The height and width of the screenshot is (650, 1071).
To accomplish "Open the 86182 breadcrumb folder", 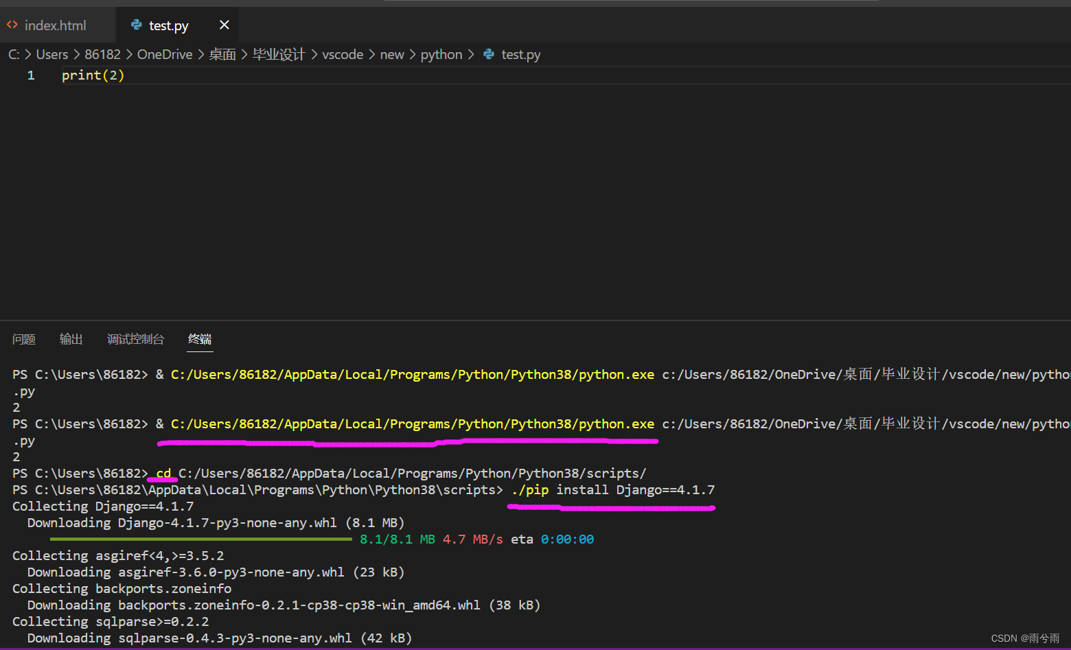I will (x=102, y=54).
